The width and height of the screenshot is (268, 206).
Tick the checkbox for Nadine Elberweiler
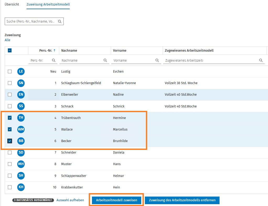point(10,95)
